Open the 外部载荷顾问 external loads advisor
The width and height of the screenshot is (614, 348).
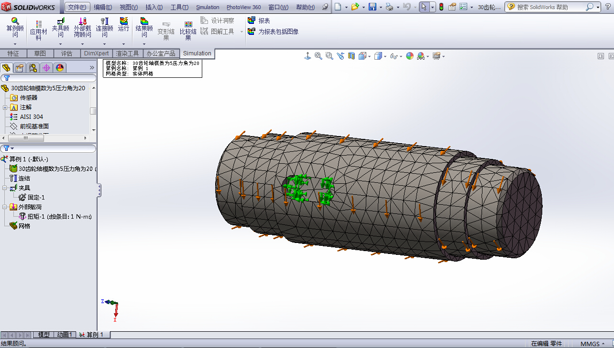pos(82,28)
